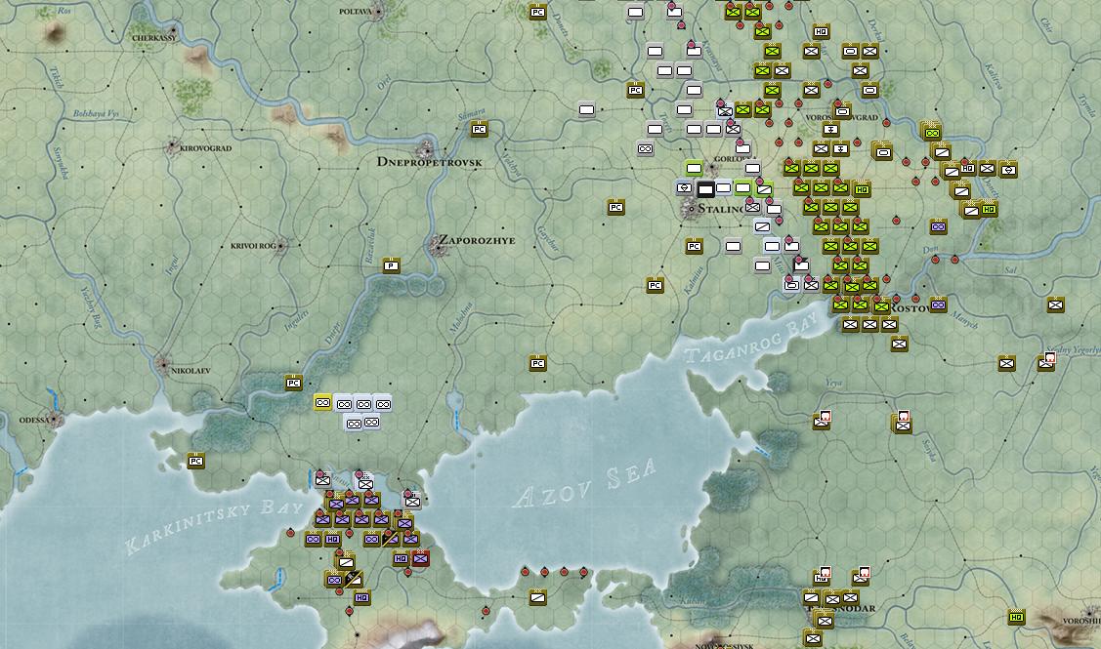The width and height of the screenshot is (1101, 649).
Task: Click the PC marker directly west of Stalino
Action: pos(615,208)
